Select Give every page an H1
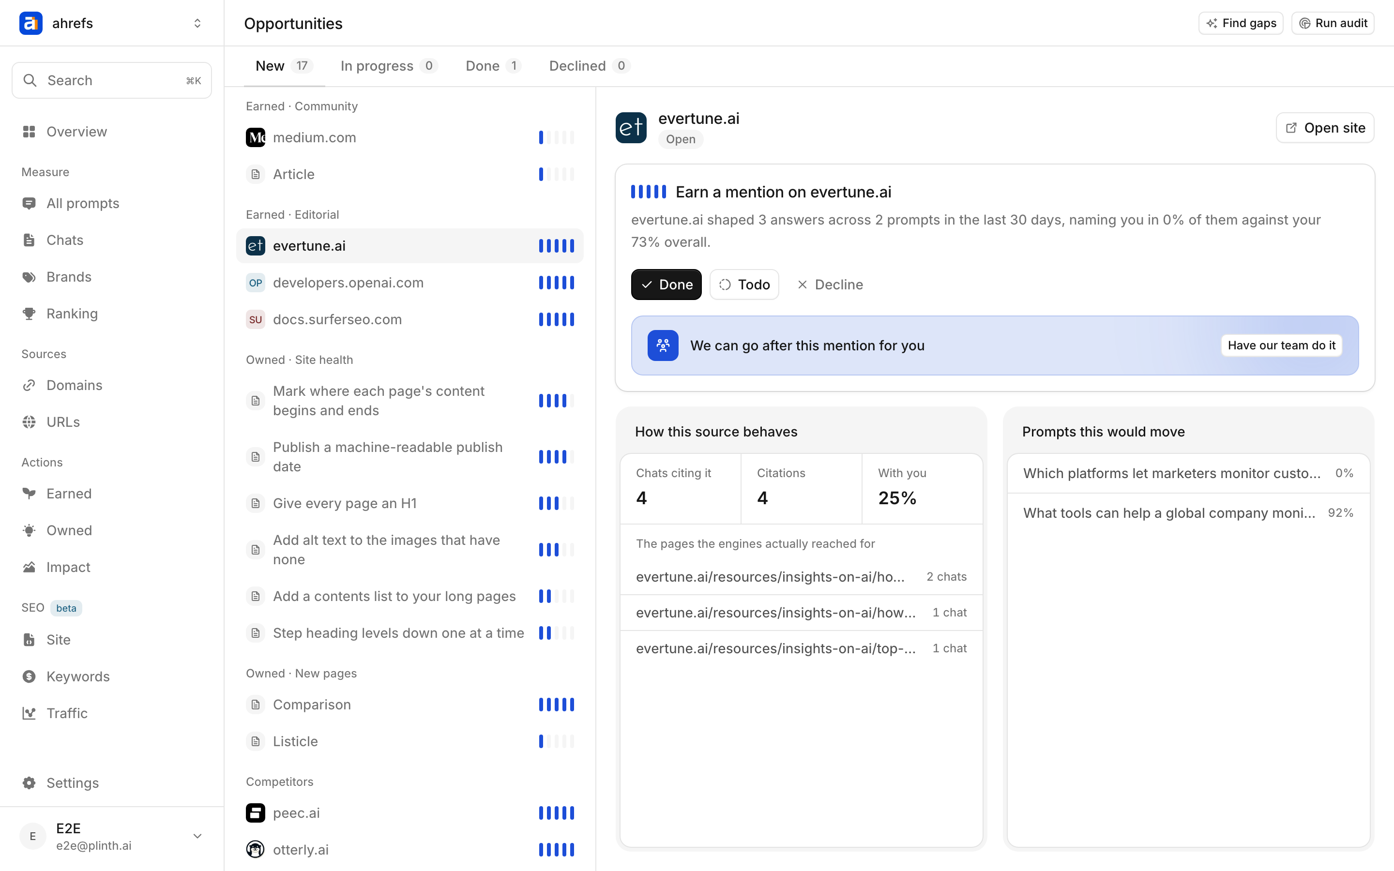 (409, 503)
